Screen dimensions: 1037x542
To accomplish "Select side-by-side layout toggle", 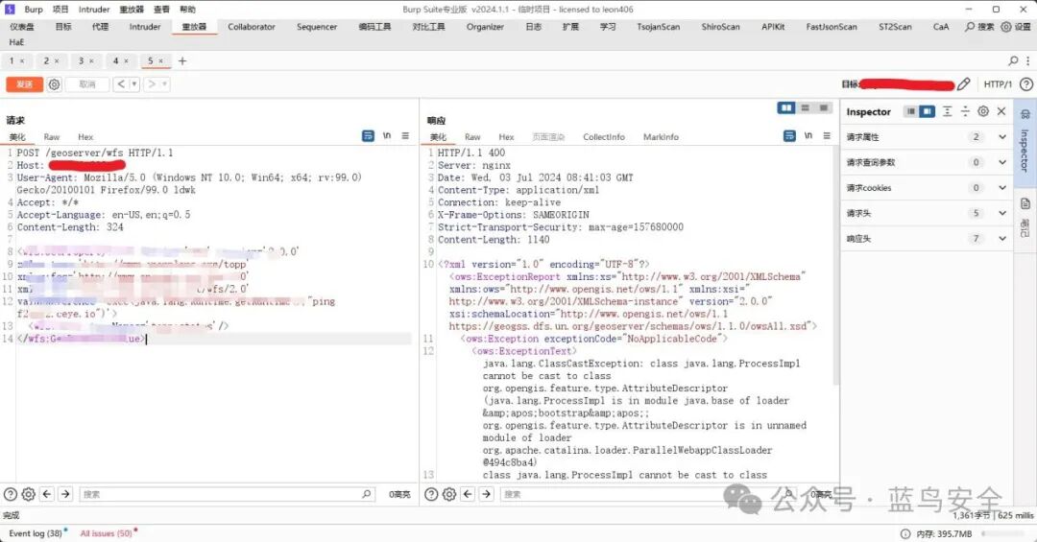I will pyautogui.click(x=786, y=107).
